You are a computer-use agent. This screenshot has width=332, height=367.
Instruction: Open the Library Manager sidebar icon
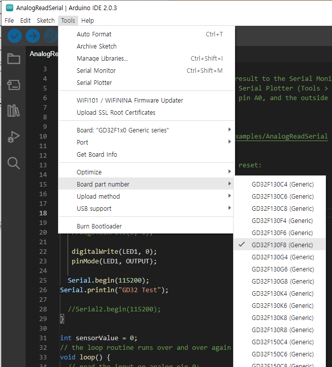(x=14, y=111)
